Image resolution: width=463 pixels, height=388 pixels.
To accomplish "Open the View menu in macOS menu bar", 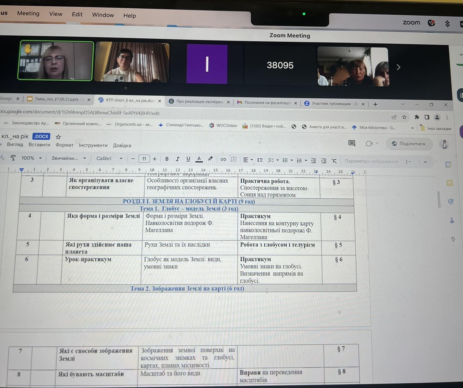I will point(56,14).
